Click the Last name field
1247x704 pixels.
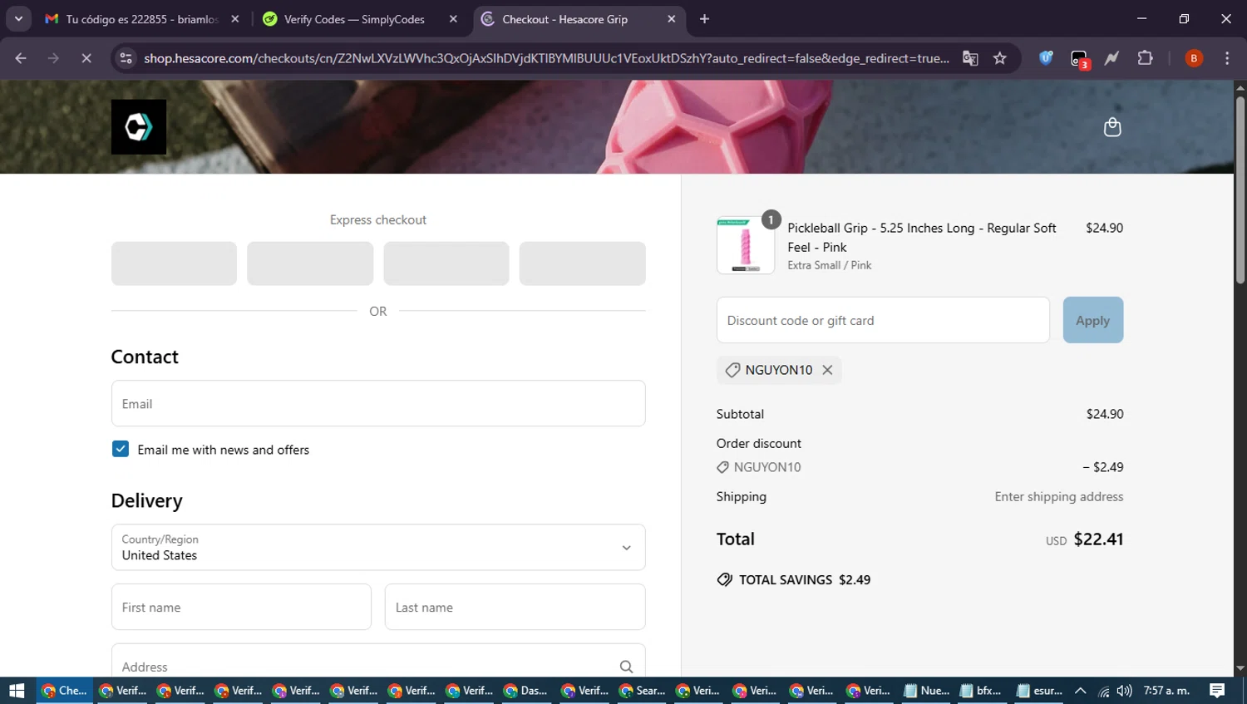point(515,607)
